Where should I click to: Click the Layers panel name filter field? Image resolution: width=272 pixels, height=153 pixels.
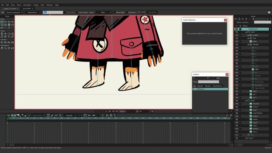pos(263,22)
